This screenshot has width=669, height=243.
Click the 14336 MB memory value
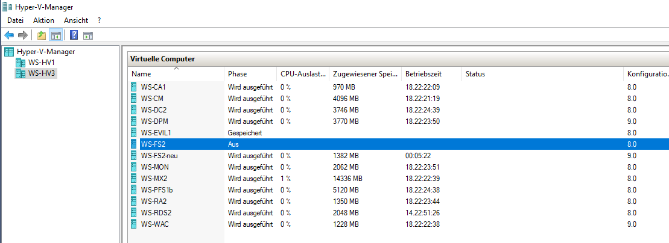point(347,178)
